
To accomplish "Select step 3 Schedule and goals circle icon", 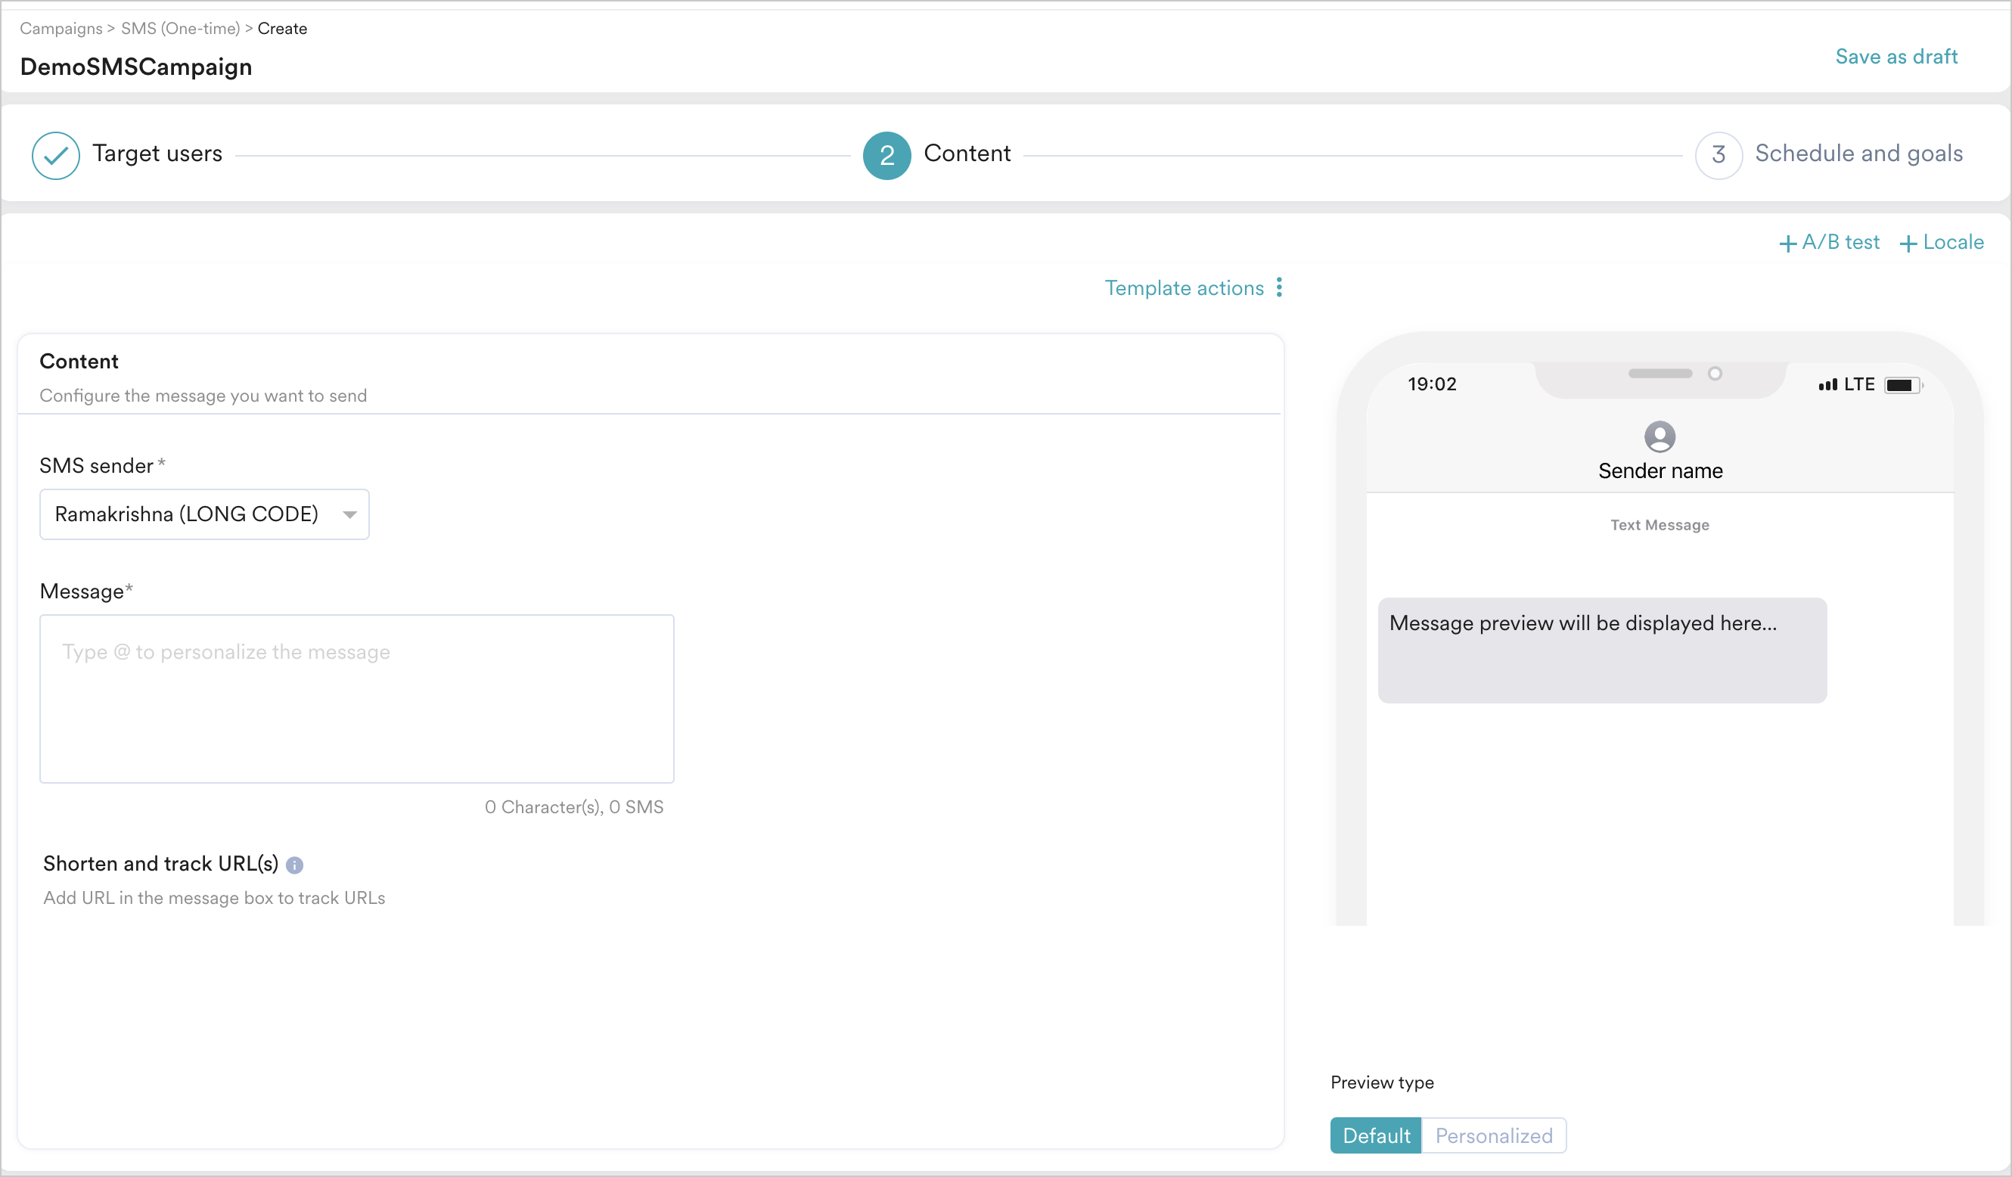I will tap(1719, 155).
